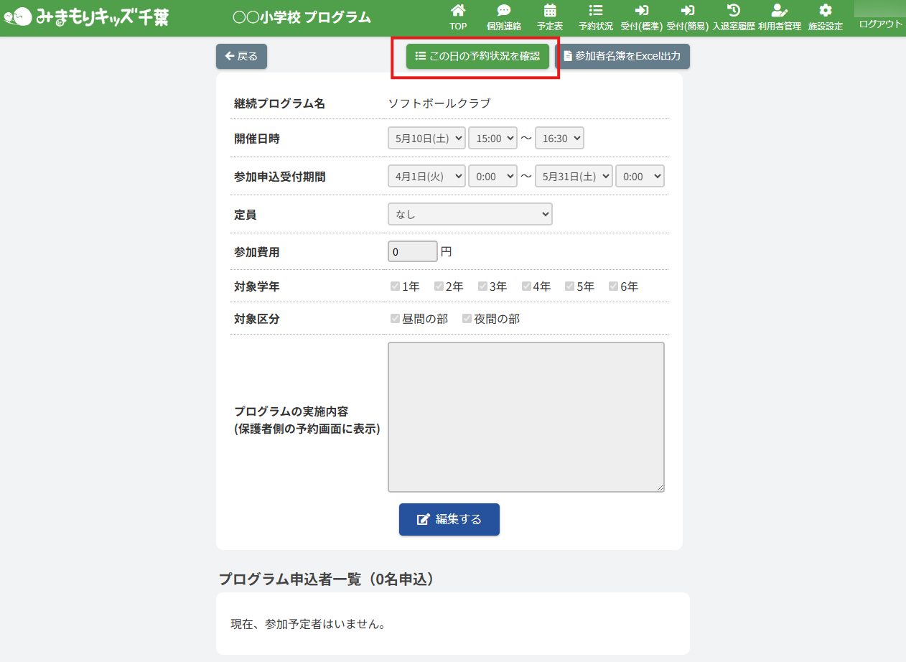This screenshot has height=662, width=906.
Task: Go to TOP home icon
Action: click(458, 11)
